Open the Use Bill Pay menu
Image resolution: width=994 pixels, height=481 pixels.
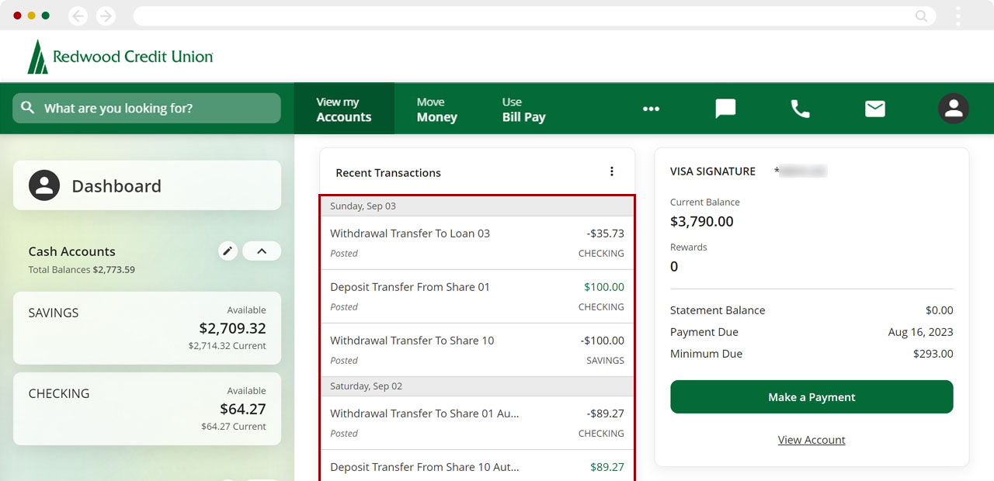click(524, 109)
